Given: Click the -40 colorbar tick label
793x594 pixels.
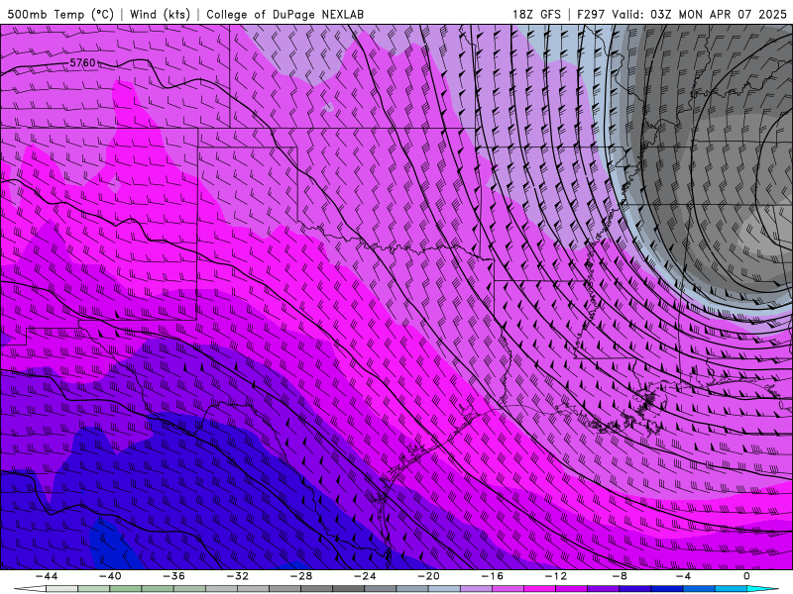Looking at the screenshot, I should [110, 576].
